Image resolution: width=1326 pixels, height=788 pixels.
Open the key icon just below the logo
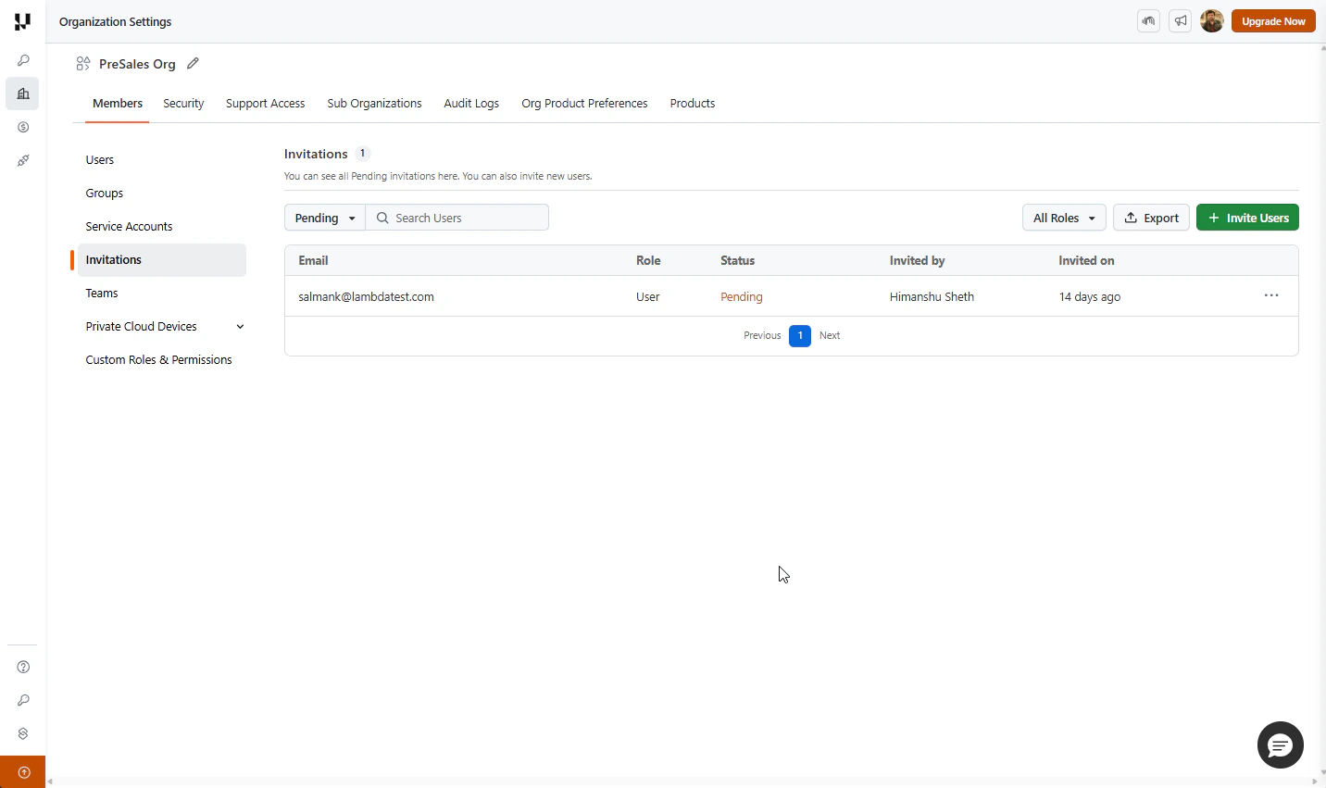click(x=23, y=60)
